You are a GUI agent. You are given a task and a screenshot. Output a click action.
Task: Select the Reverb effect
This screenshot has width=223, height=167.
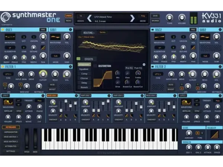tap(84, 87)
